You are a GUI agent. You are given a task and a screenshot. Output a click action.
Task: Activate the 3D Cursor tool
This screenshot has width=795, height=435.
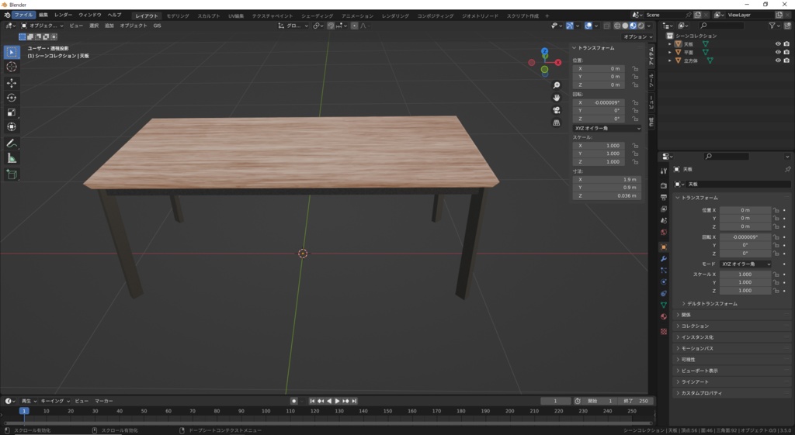12,67
